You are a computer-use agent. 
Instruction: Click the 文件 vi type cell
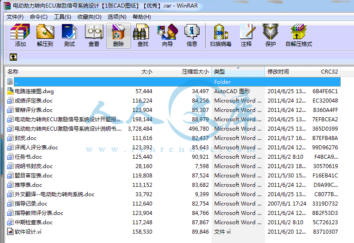[222, 232]
